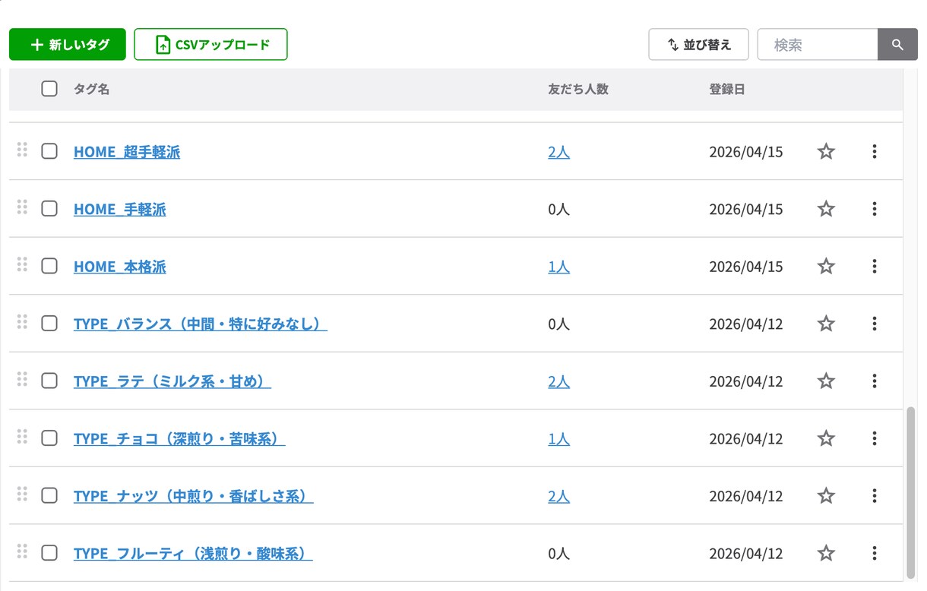Check the TYPE_ナッツ row checkbox

coord(49,495)
